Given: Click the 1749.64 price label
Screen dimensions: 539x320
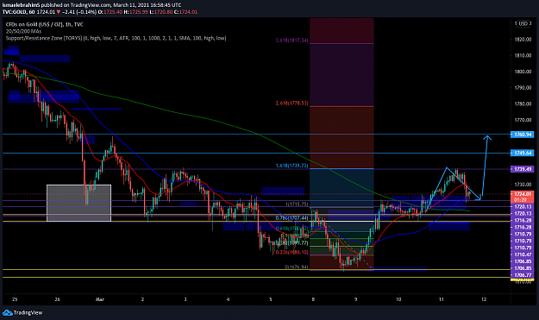Looking at the screenshot, I should (522, 153).
